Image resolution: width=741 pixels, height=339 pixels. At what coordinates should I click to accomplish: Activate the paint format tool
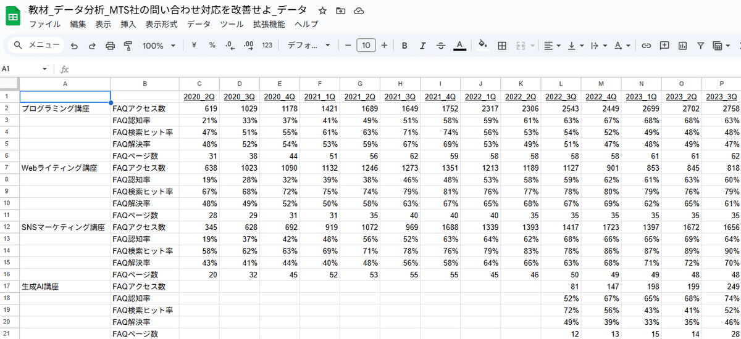128,46
